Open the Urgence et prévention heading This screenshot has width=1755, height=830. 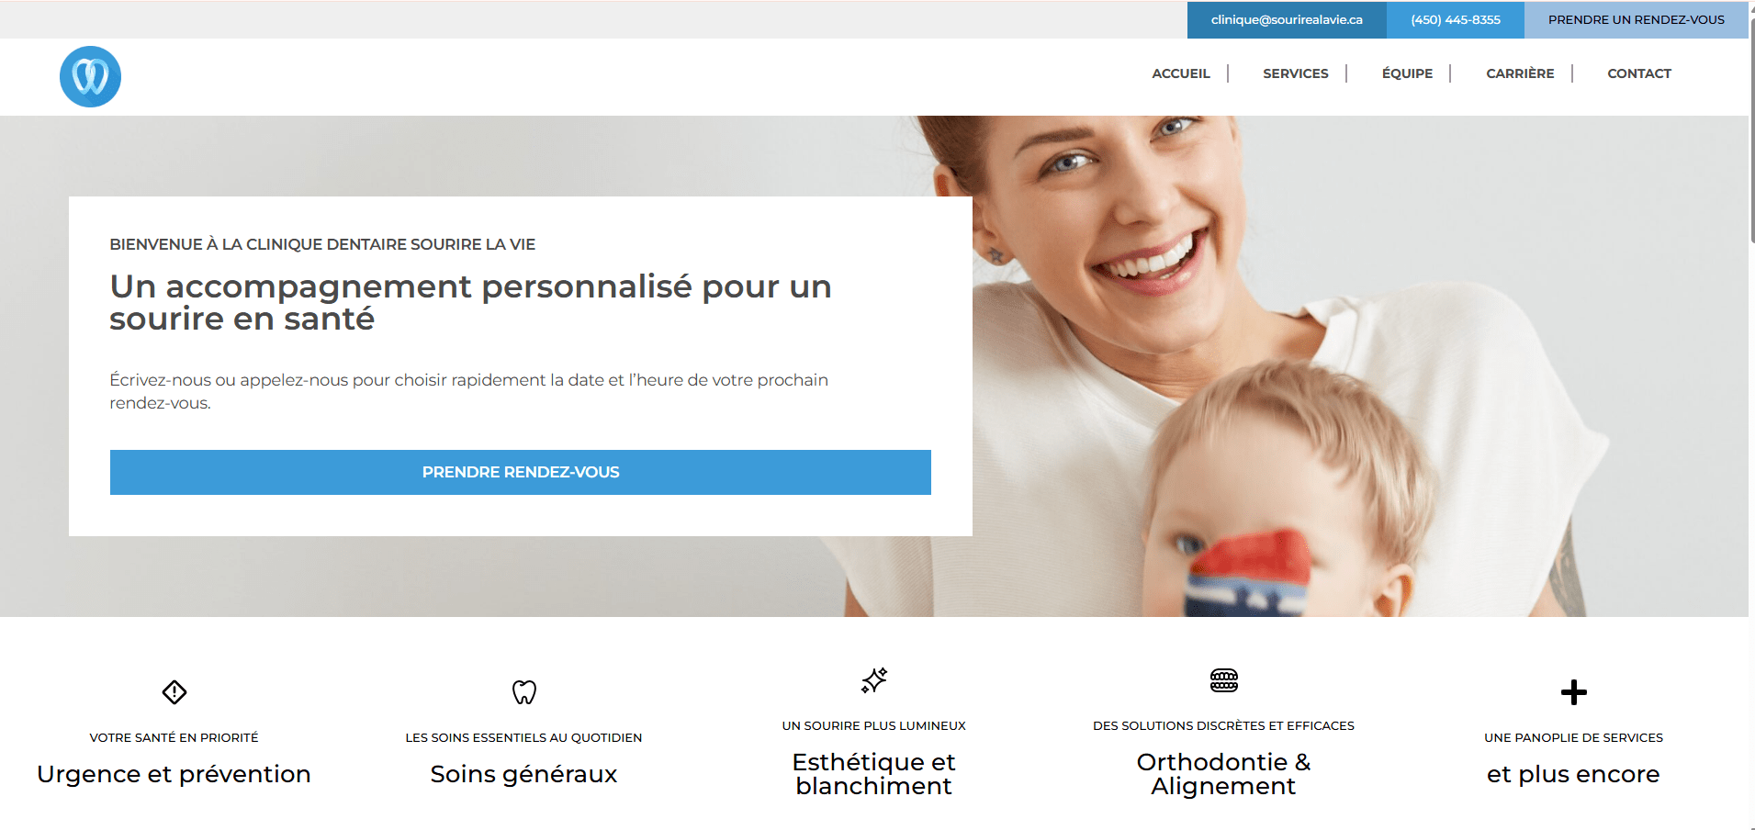click(x=174, y=774)
